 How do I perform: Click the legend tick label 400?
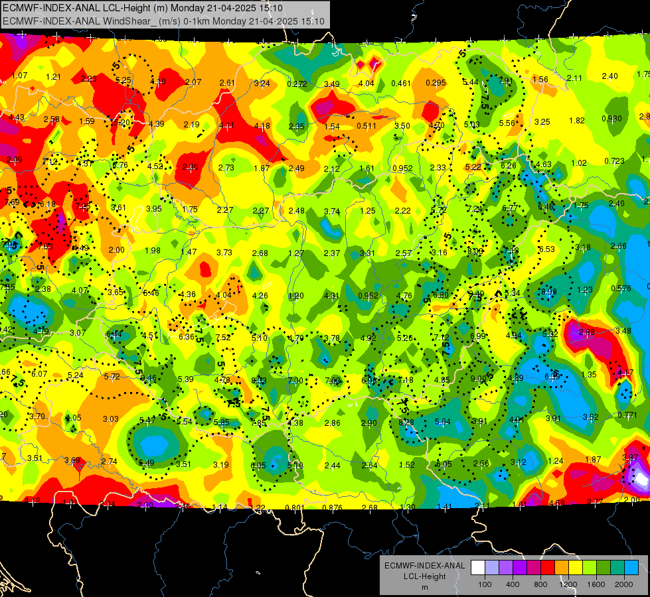(513, 584)
